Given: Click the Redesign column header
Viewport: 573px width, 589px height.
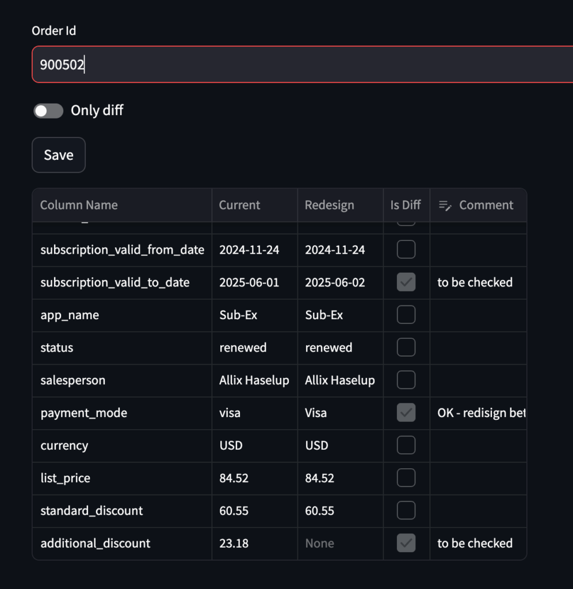Looking at the screenshot, I should coord(341,205).
